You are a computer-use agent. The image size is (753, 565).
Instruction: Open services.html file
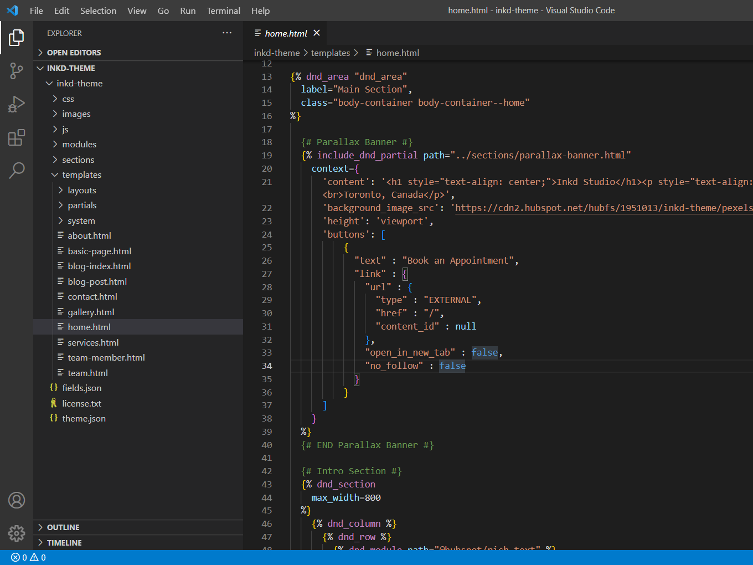(x=138, y=342)
